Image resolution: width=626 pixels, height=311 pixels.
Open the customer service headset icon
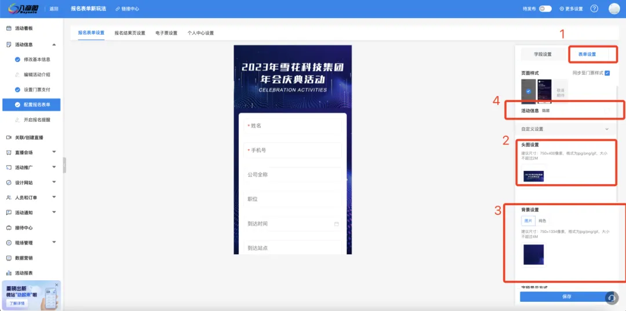(x=612, y=297)
